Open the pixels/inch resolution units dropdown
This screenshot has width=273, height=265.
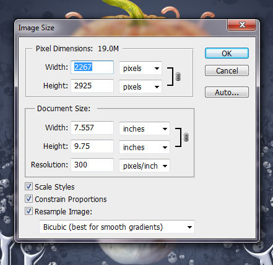(144, 166)
